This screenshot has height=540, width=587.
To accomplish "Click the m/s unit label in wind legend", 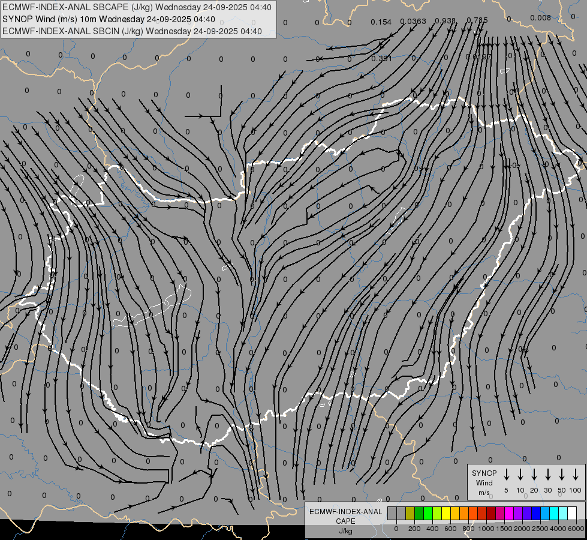I will point(484,493).
